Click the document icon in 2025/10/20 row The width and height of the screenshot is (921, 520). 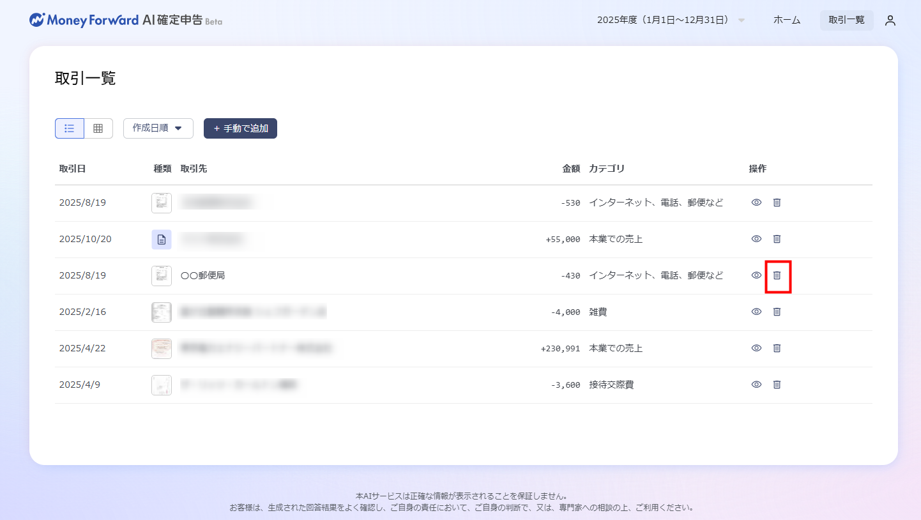(x=162, y=240)
